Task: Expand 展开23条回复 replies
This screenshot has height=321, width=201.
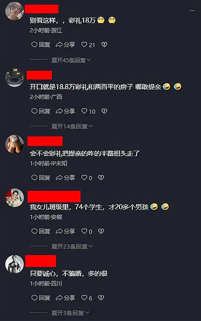Action: coord(72,246)
